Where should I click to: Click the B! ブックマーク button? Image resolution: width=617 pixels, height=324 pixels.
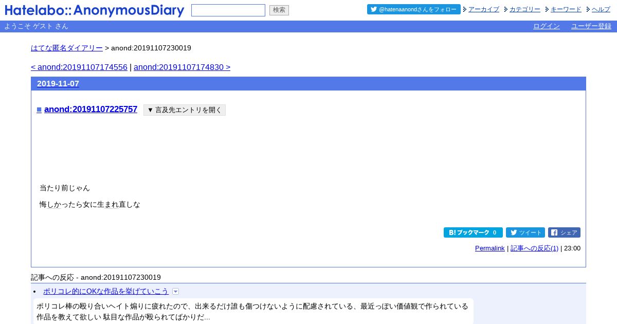(x=473, y=232)
